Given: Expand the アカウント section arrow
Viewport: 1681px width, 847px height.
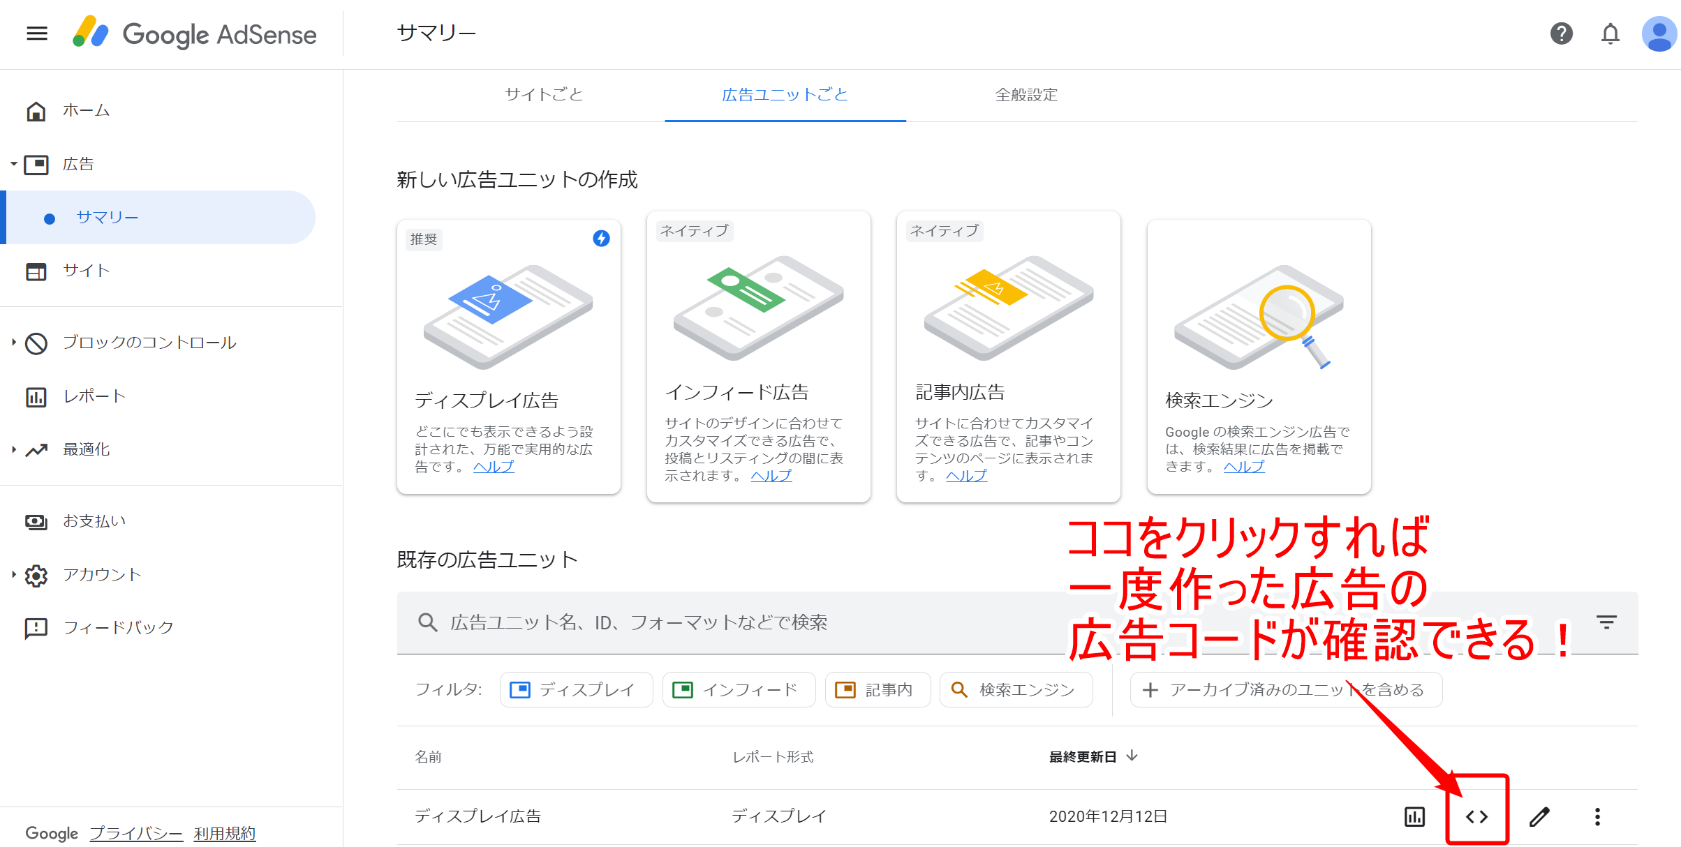Looking at the screenshot, I should [x=13, y=575].
